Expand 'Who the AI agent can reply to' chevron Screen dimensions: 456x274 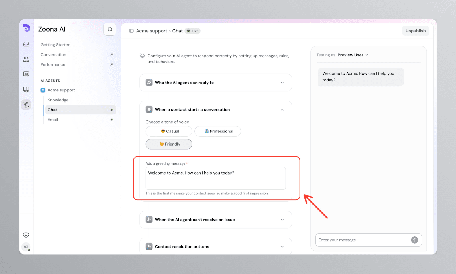282,83
